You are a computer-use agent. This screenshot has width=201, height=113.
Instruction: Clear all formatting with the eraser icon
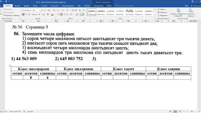tap(54, 10)
